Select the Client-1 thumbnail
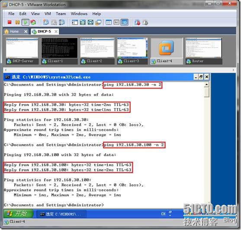The height and width of the screenshot is (230, 241). click(59, 51)
